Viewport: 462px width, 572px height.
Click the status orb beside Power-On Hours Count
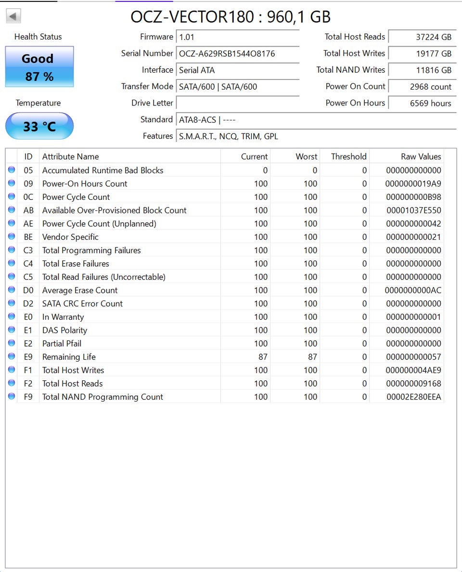(12, 183)
